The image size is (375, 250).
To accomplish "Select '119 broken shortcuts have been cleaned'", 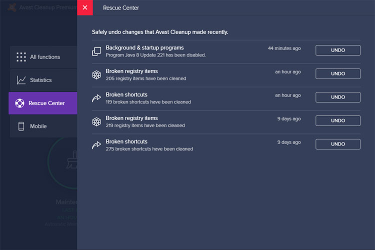I will click(148, 102).
